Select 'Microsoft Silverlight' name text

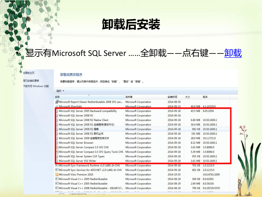coord(70,106)
